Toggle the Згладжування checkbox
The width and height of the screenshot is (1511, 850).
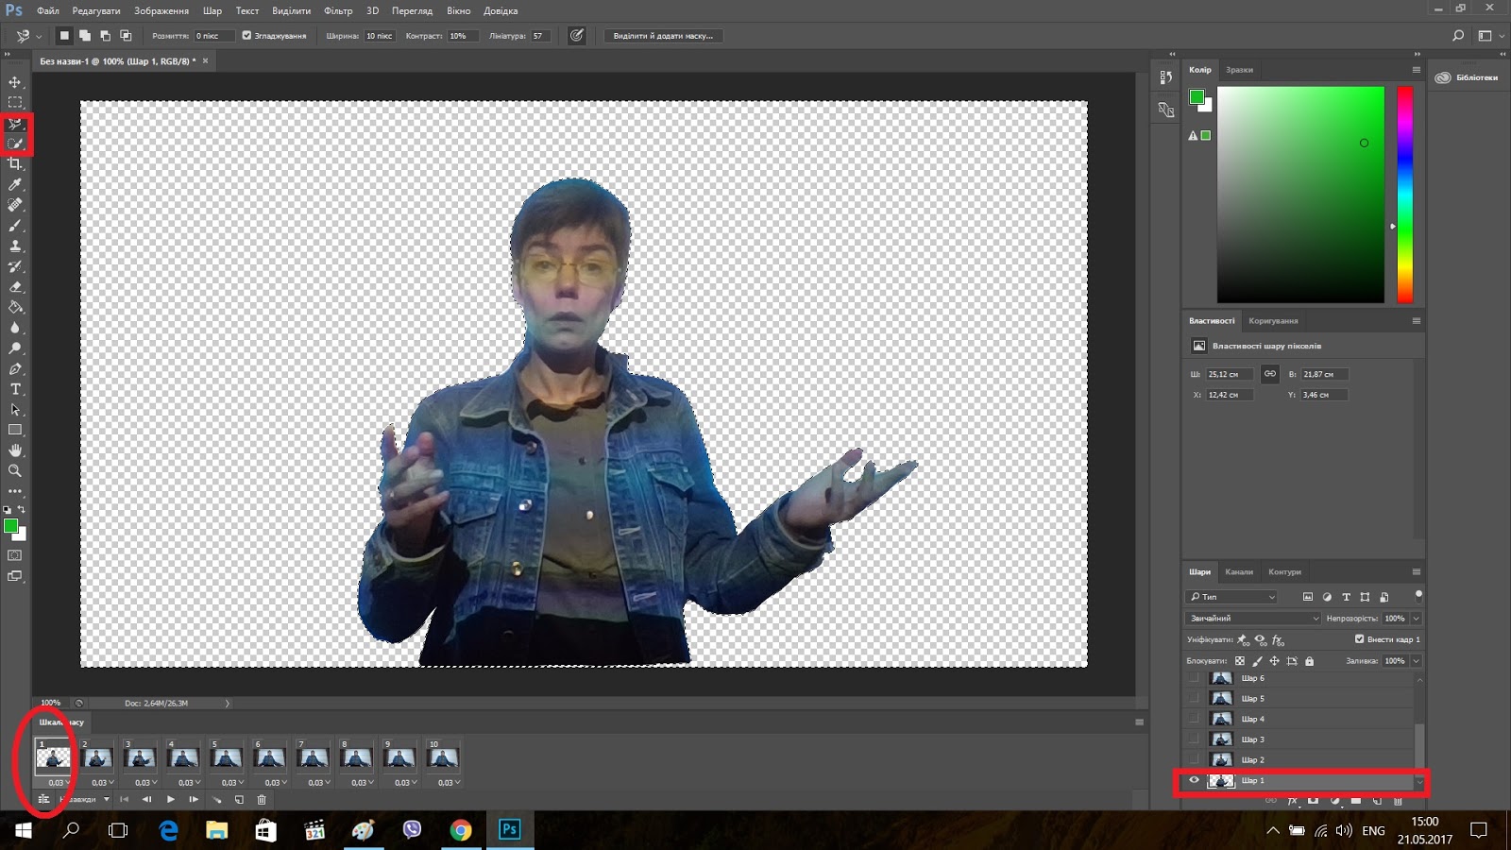pyautogui.click(x=246, y=36)
